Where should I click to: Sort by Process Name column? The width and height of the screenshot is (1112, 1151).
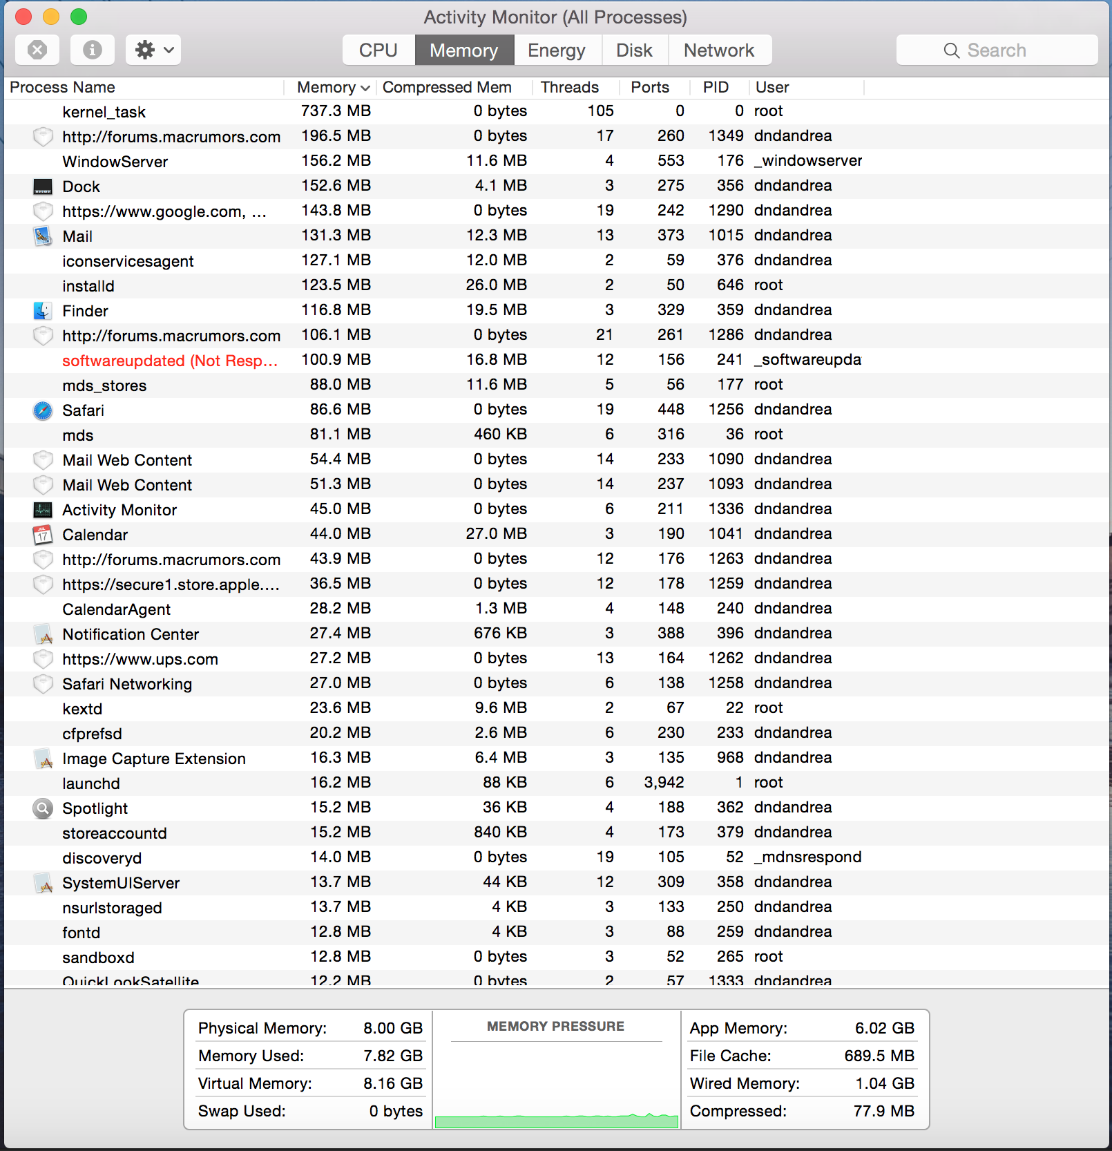coord(144,87)
